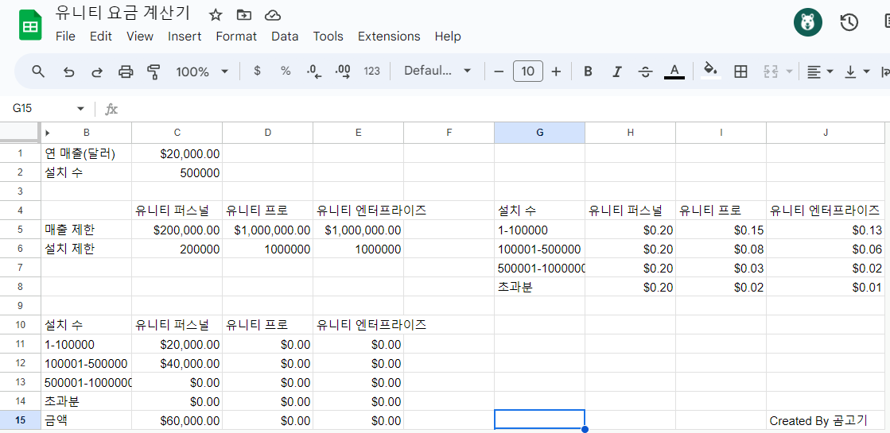
Task: Open the zoom 100% dropdown
Action: [x=202, y=72]
